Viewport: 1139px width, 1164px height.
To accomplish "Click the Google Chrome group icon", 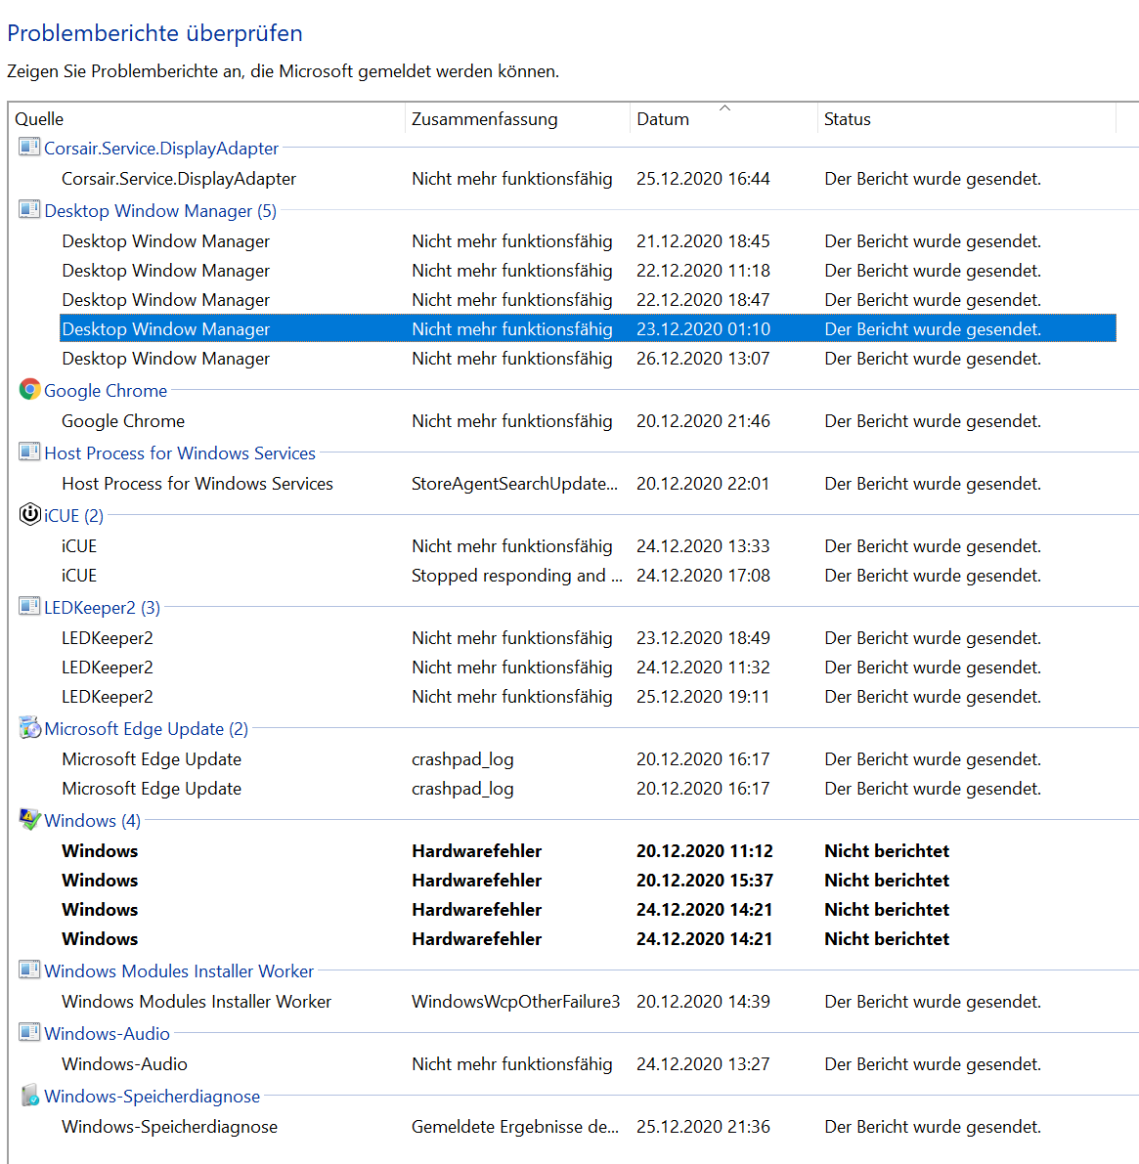I will 29,389.
